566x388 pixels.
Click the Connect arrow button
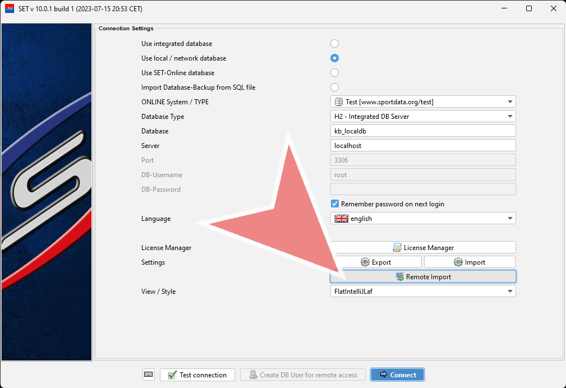(x=397, y=375)
